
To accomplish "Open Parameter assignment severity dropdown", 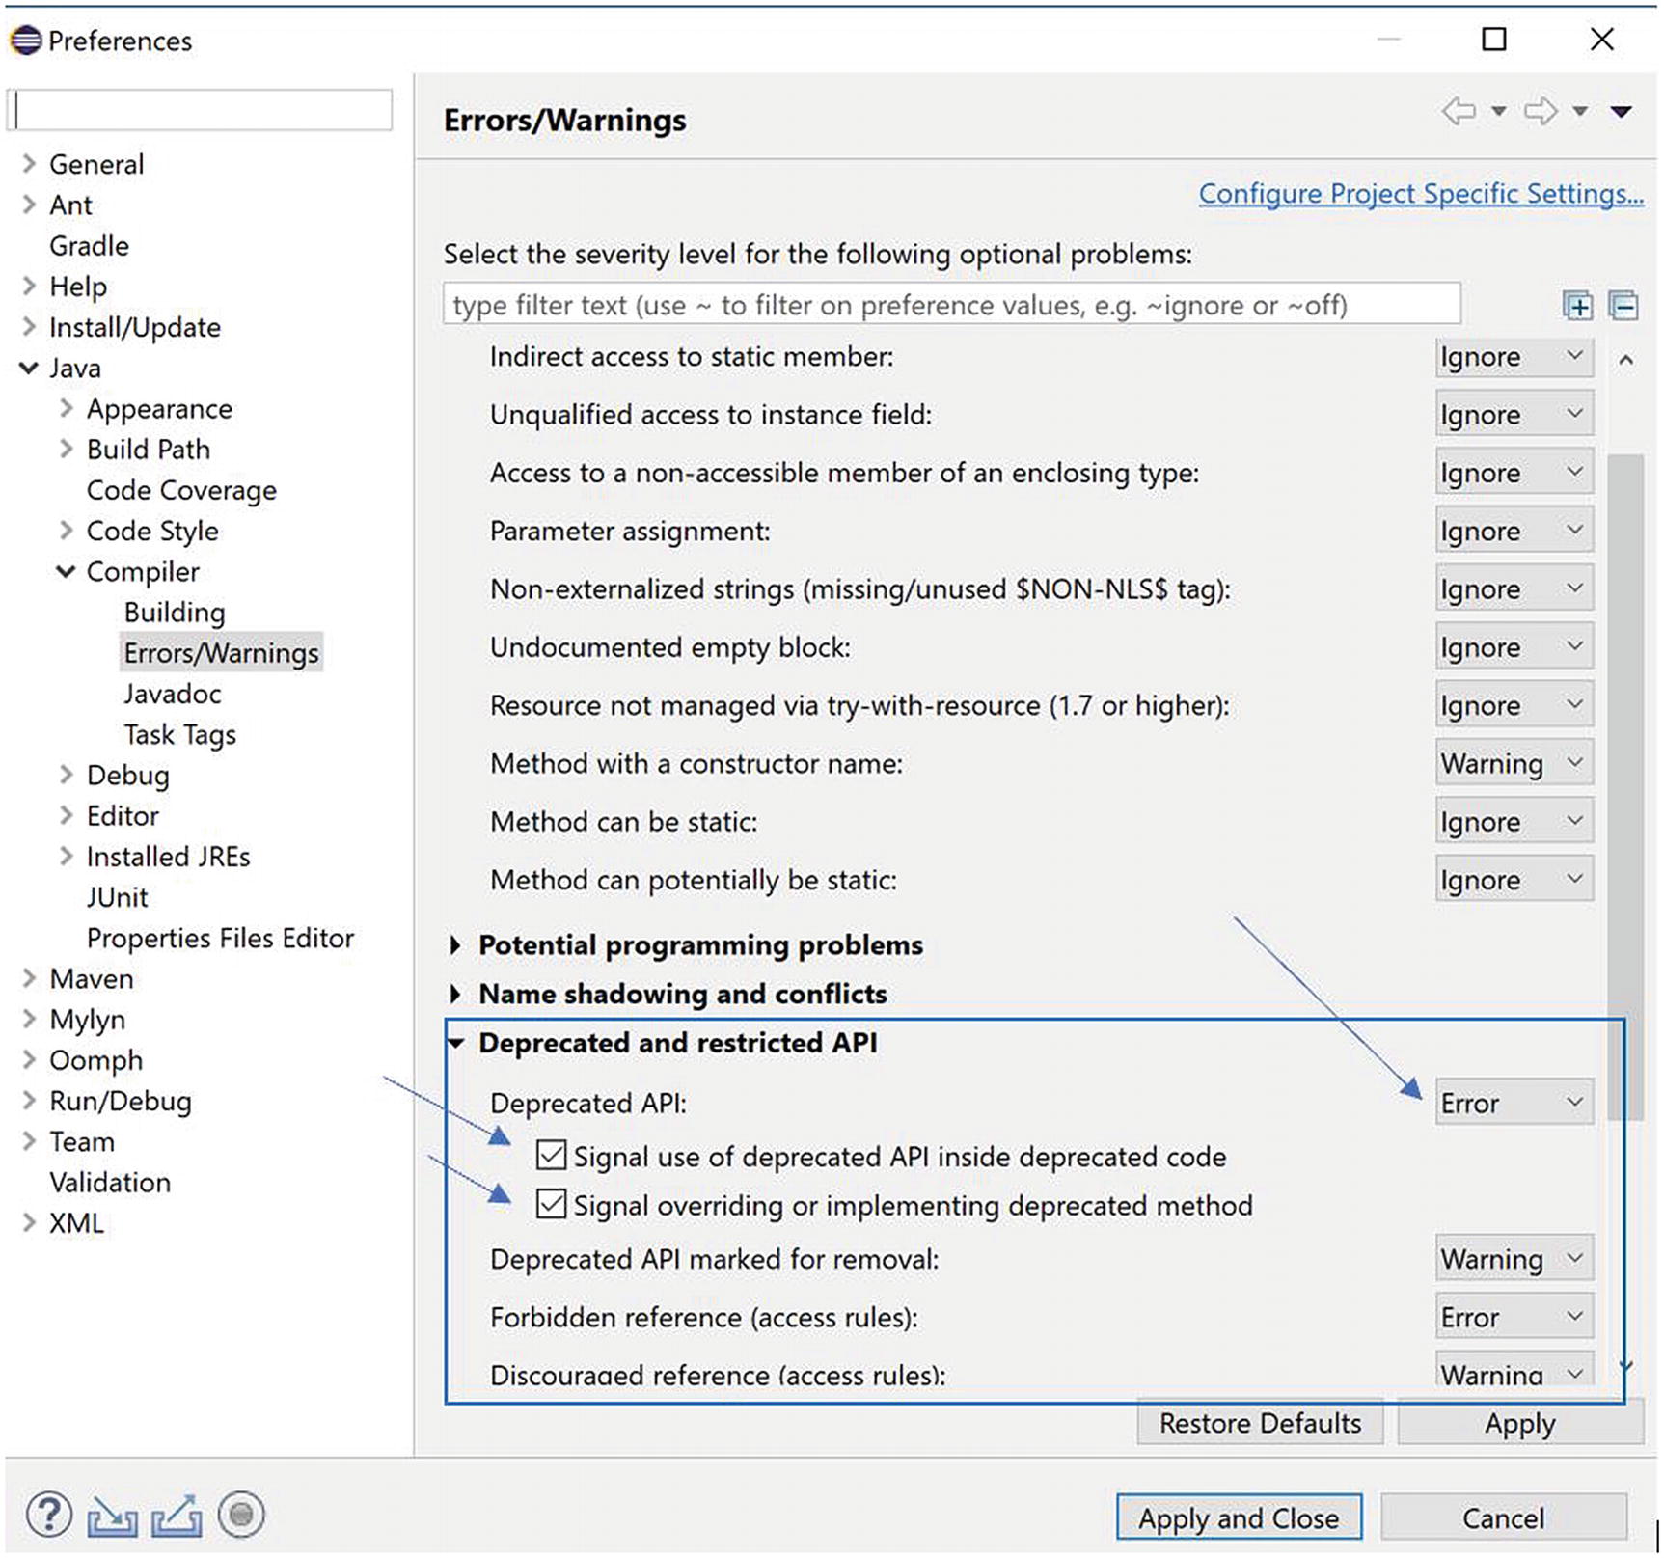I will point(1514,531).
